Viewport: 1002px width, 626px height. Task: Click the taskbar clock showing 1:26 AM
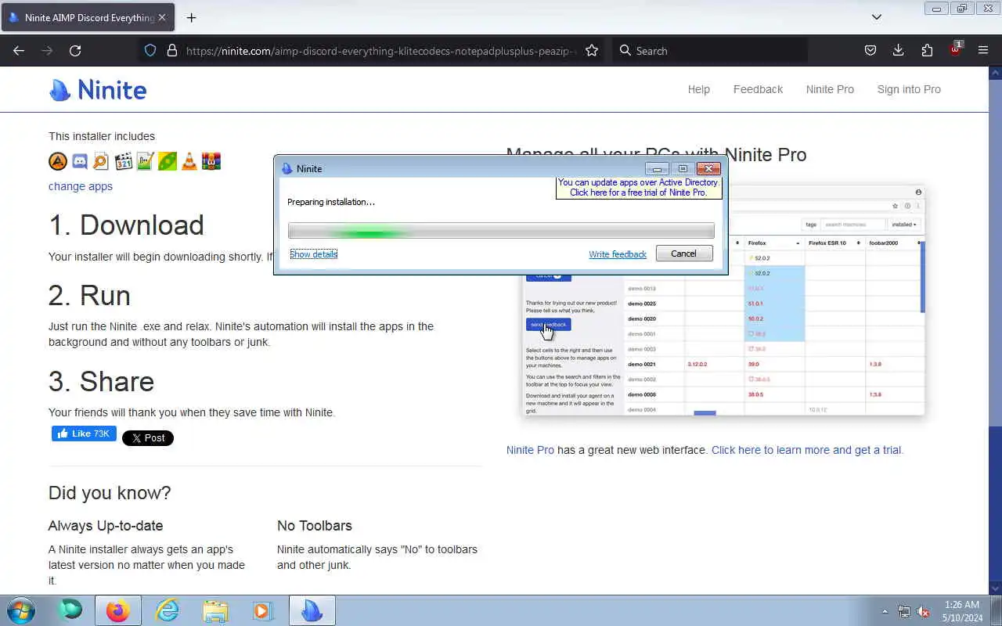962,611
